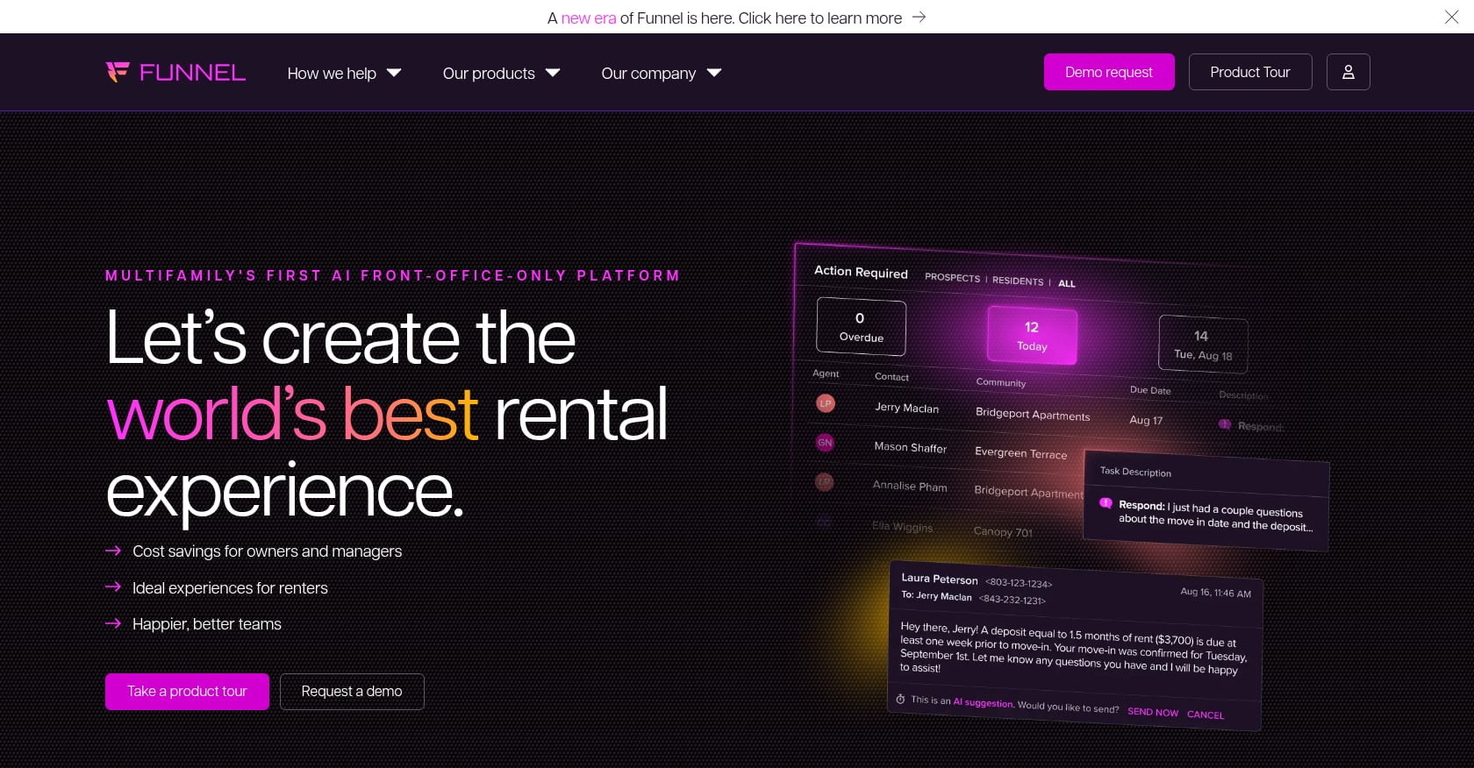This screenshot has height=768, width=1474.
Task: Select the RESIDENTS tab in dashboard preview
Action: (x=1018, y=281)
